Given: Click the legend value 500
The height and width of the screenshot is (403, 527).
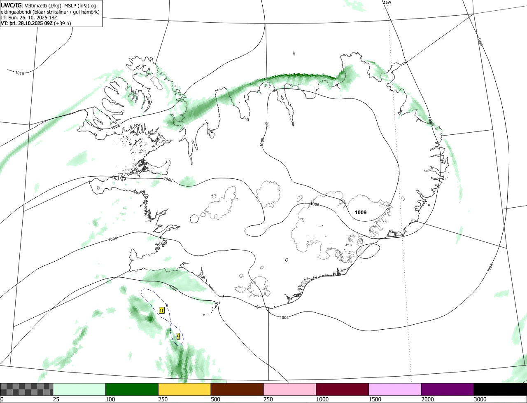Looking at the screenshot, I should (x=216, y=399).
